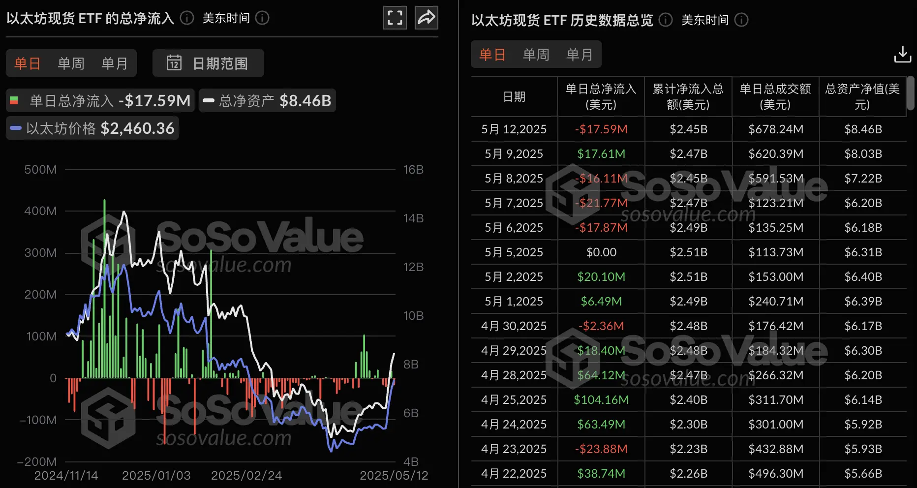Click the 单日总净流入(美元) column header

coord(600,97)
